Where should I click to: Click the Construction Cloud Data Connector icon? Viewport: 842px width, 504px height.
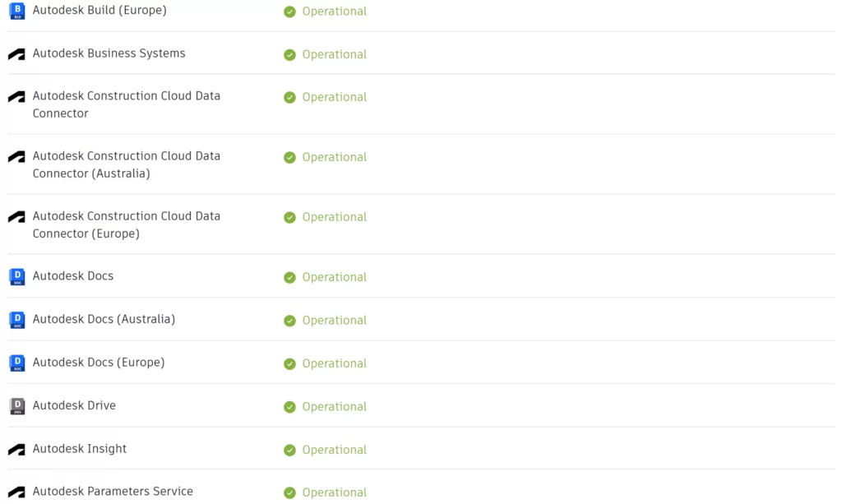[x=16, y=96]
